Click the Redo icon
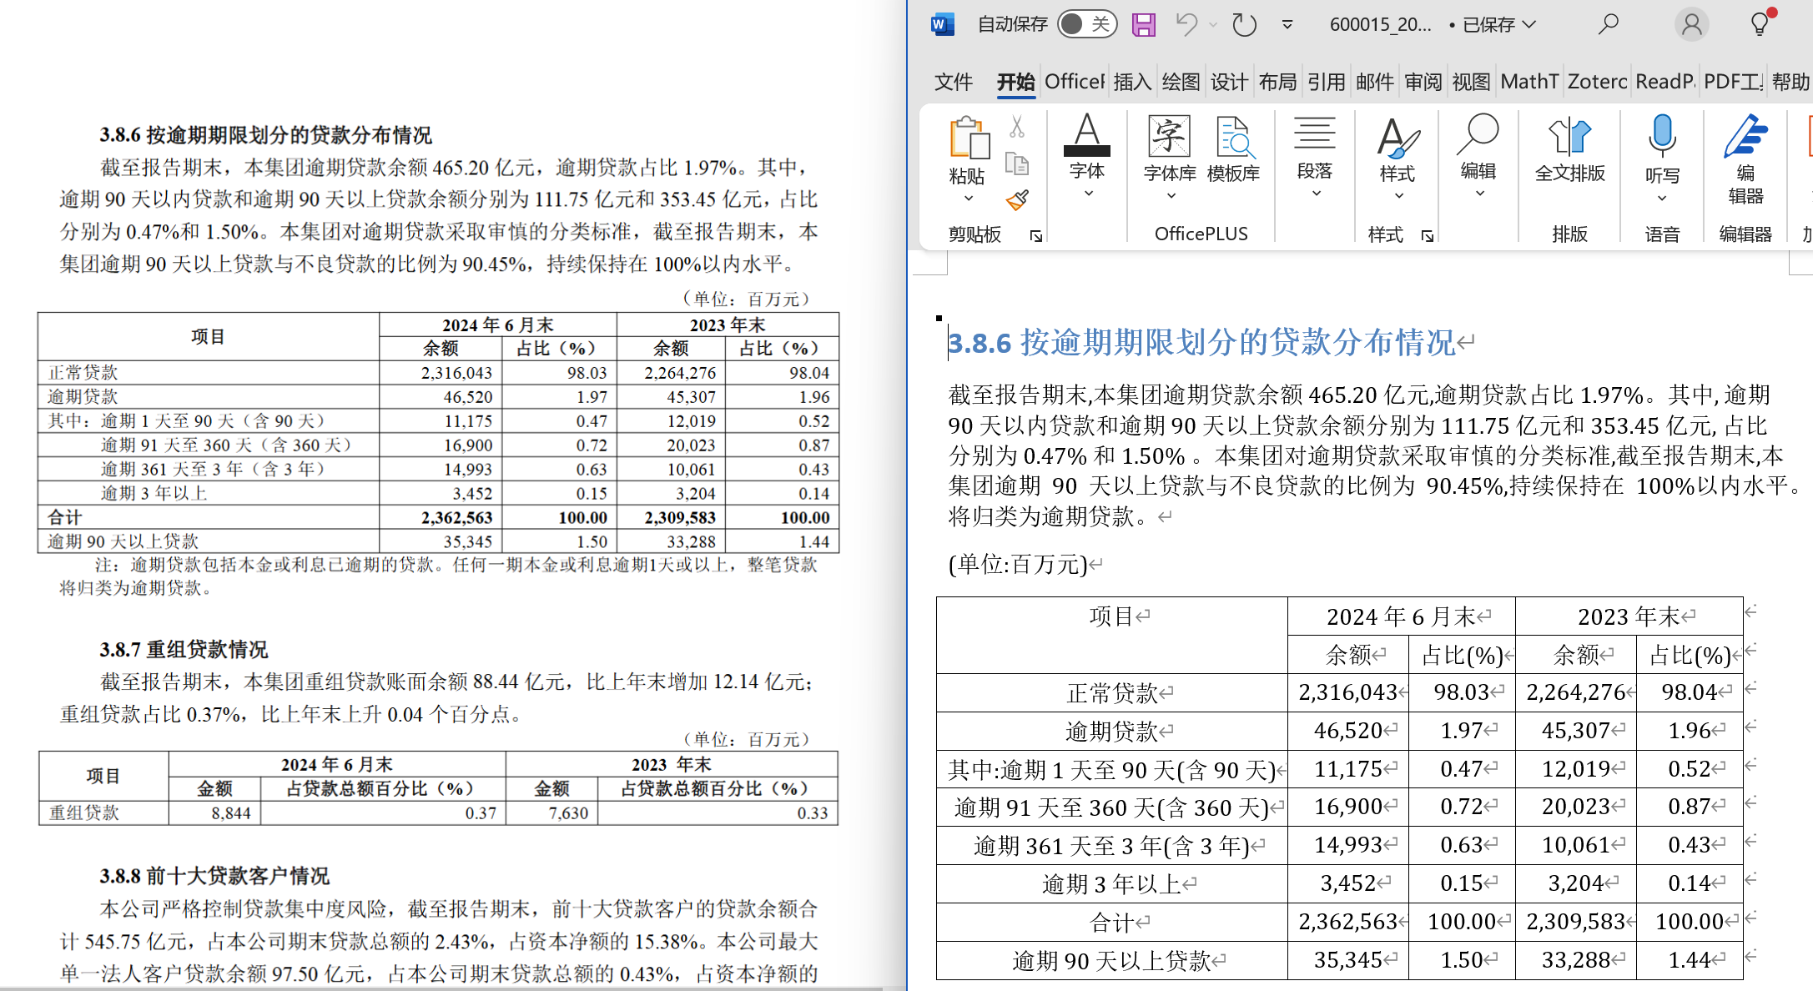The width and height of the screenshot is (1813, 991). (x=1244, y=24)
